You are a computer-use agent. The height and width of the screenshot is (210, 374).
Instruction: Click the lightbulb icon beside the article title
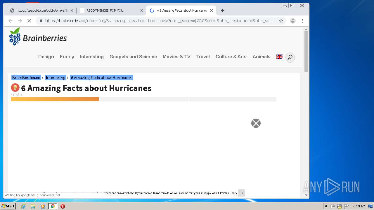click(15, 87)
